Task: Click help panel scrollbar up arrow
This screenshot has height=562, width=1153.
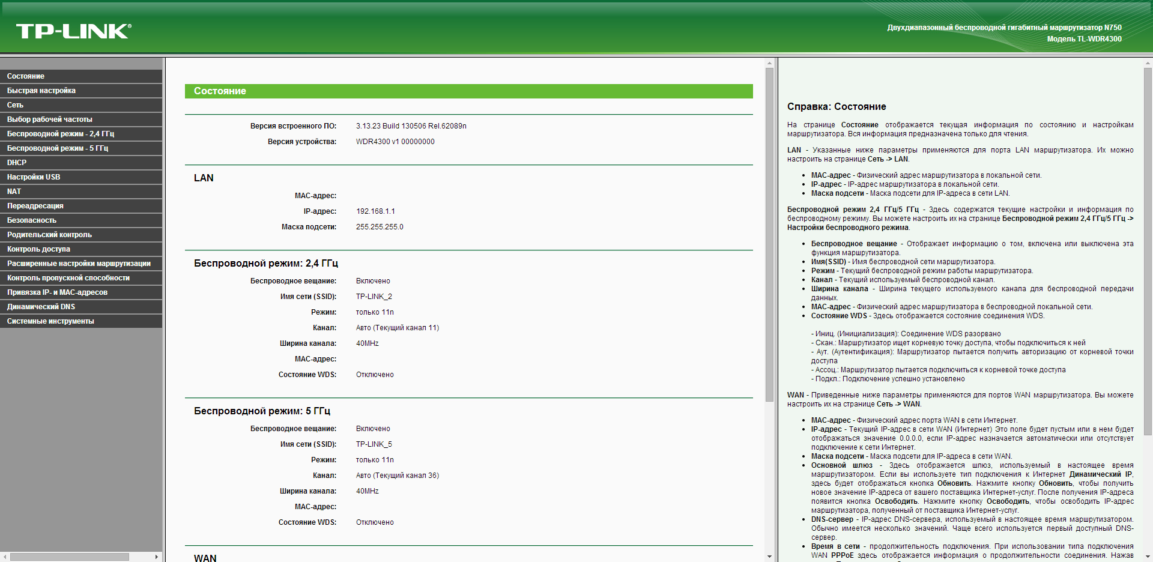Action: pos(1148,62)
